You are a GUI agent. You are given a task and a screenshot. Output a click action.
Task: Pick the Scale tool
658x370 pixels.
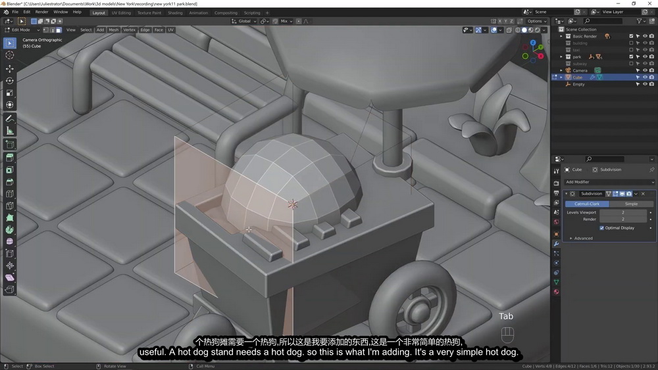[10, 93]
